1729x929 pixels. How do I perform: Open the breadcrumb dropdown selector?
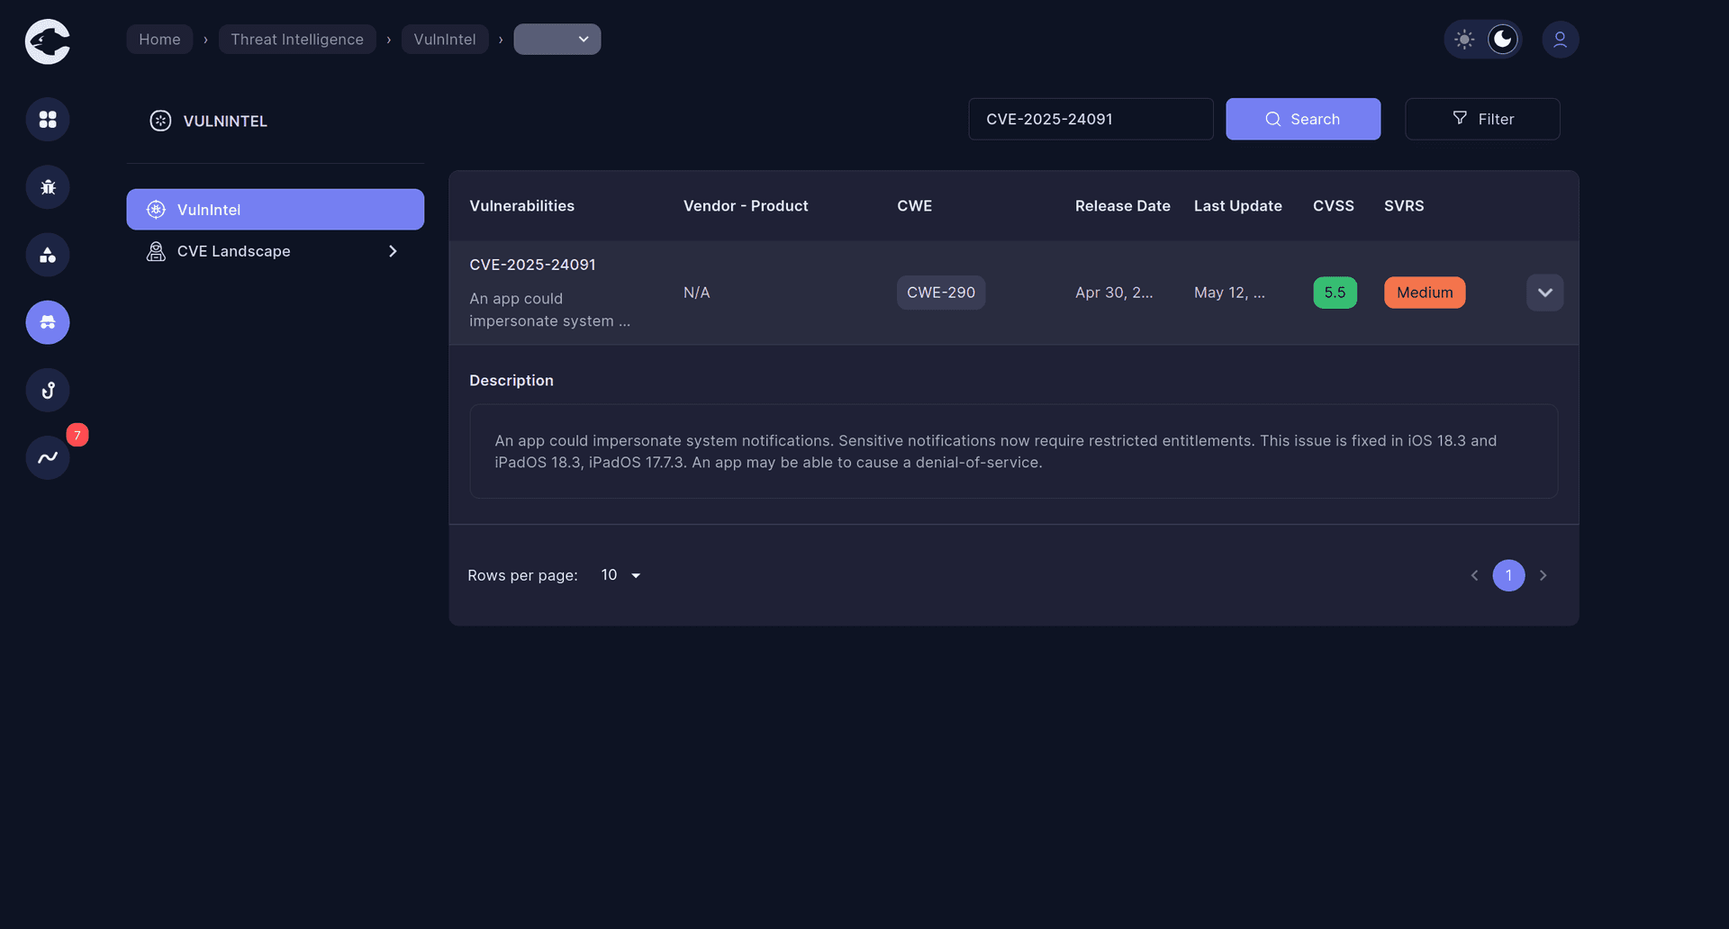557,39
